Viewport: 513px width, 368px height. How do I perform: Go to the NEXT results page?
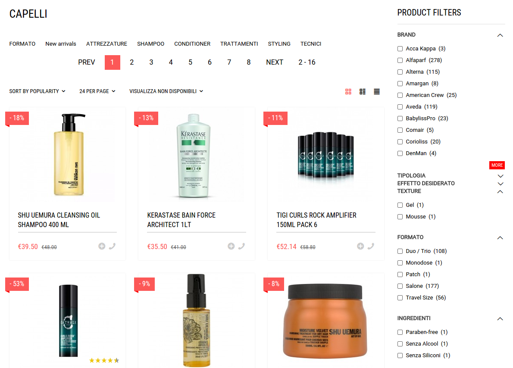click(275, 62)
